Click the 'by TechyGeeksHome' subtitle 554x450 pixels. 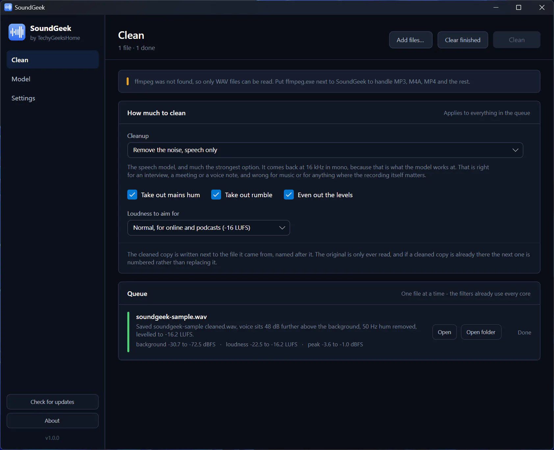click(55, 38)
